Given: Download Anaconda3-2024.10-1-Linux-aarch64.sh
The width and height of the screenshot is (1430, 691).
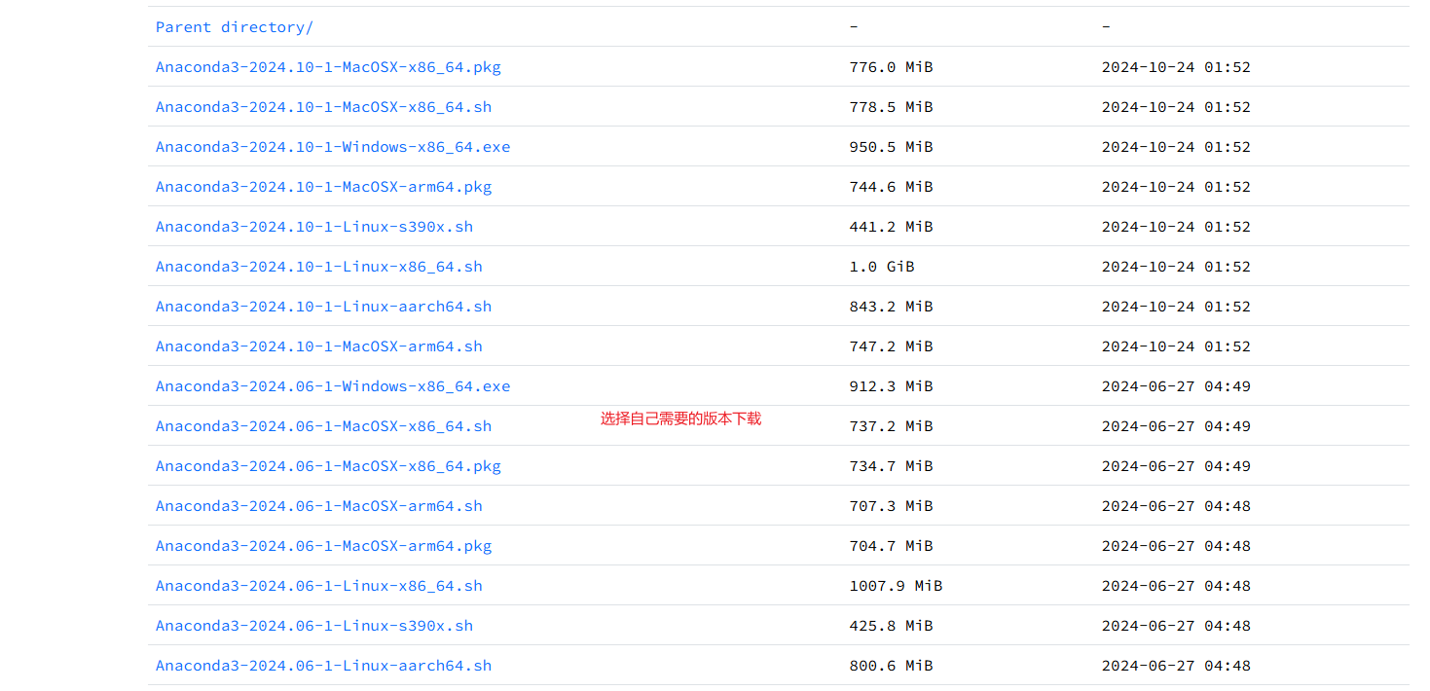Looking at the screenshot, I should (323, 307).
